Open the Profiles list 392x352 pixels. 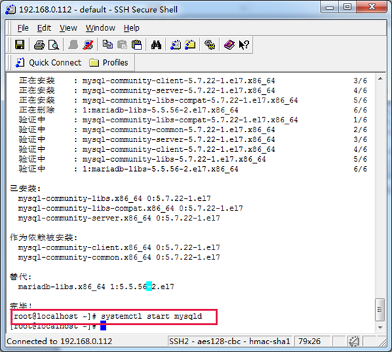click(x=109, y=62)
